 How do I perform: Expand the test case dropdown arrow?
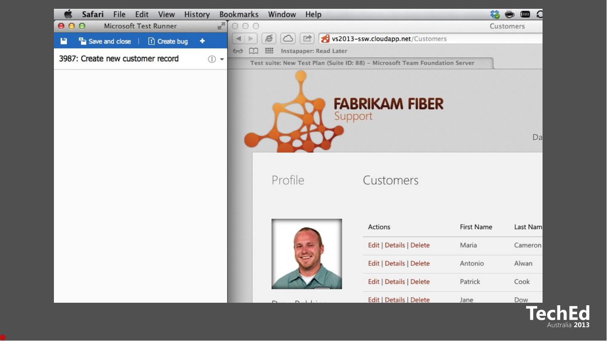click(x=222, y=59)
